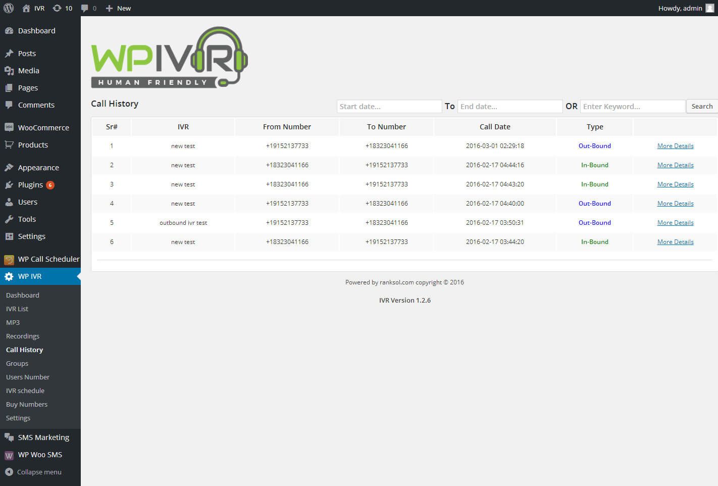The width and height of the screenshot is (718, 486).
Task: Open Recordings submenu item
Action: pos(23,336)
